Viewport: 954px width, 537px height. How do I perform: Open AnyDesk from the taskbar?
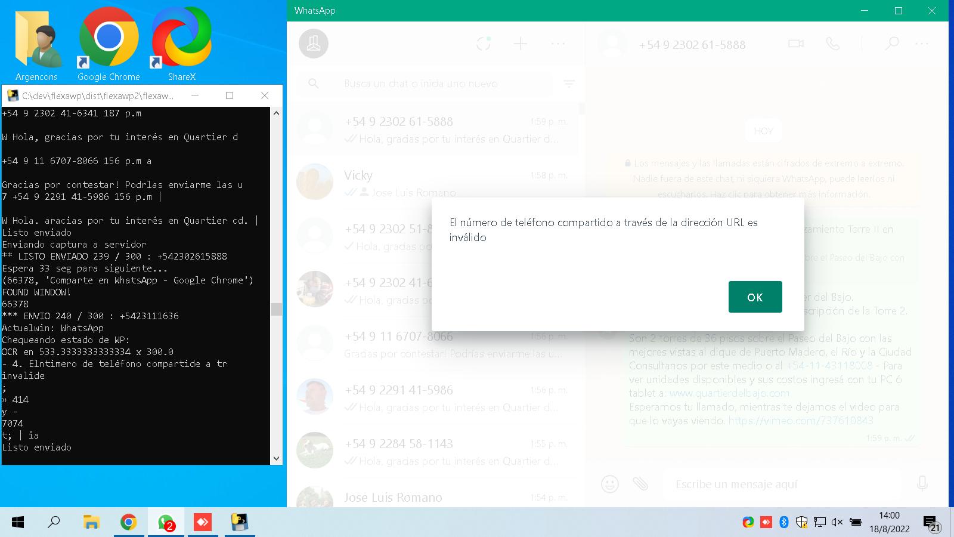[x=203, y=523]
